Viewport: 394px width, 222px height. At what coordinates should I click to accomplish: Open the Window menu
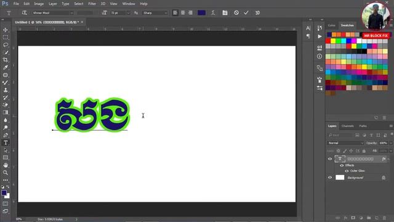tap(129, 4)
